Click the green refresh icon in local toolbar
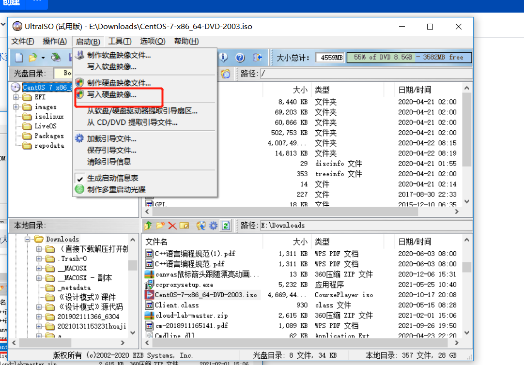The height and width of the screenshot is (365, 524). click(x=226, y=226)
